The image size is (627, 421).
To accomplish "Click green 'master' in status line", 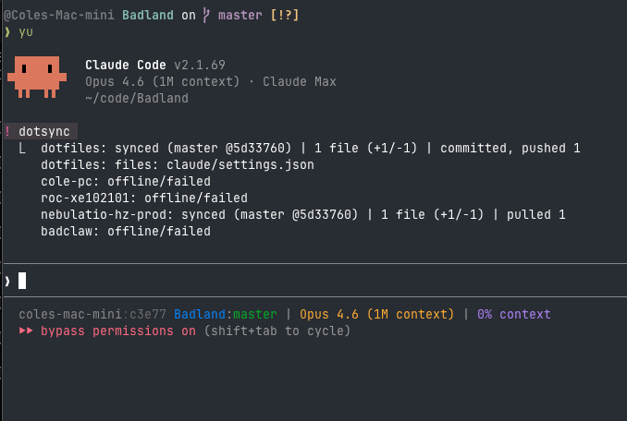I will (x=255, y=315).
